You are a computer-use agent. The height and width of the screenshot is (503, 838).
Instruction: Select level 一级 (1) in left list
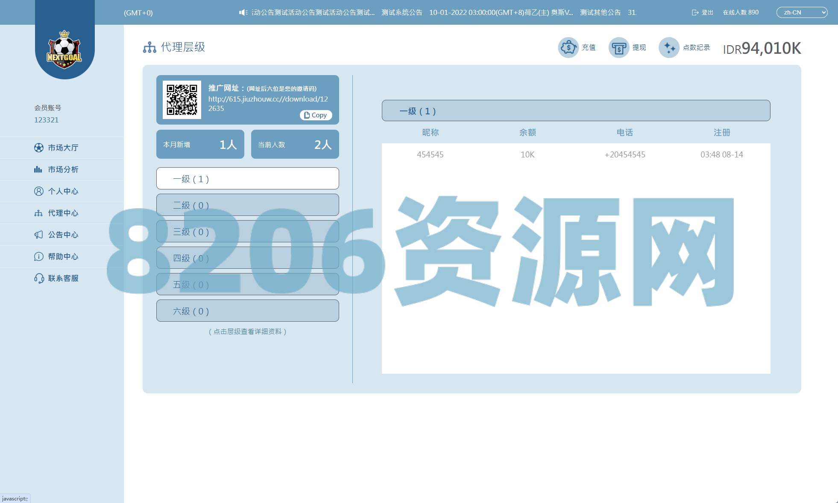click(248, 178)
